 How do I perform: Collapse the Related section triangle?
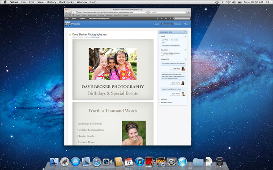pos(160,50)
